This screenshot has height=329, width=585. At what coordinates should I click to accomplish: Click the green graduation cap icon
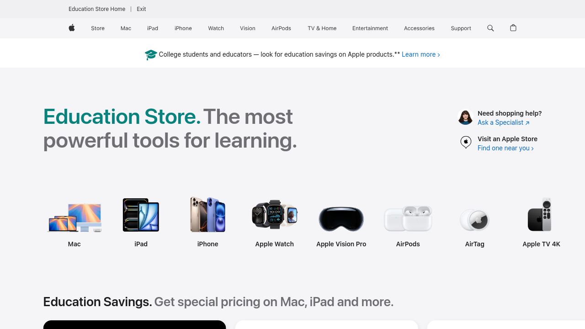[151, 55]
